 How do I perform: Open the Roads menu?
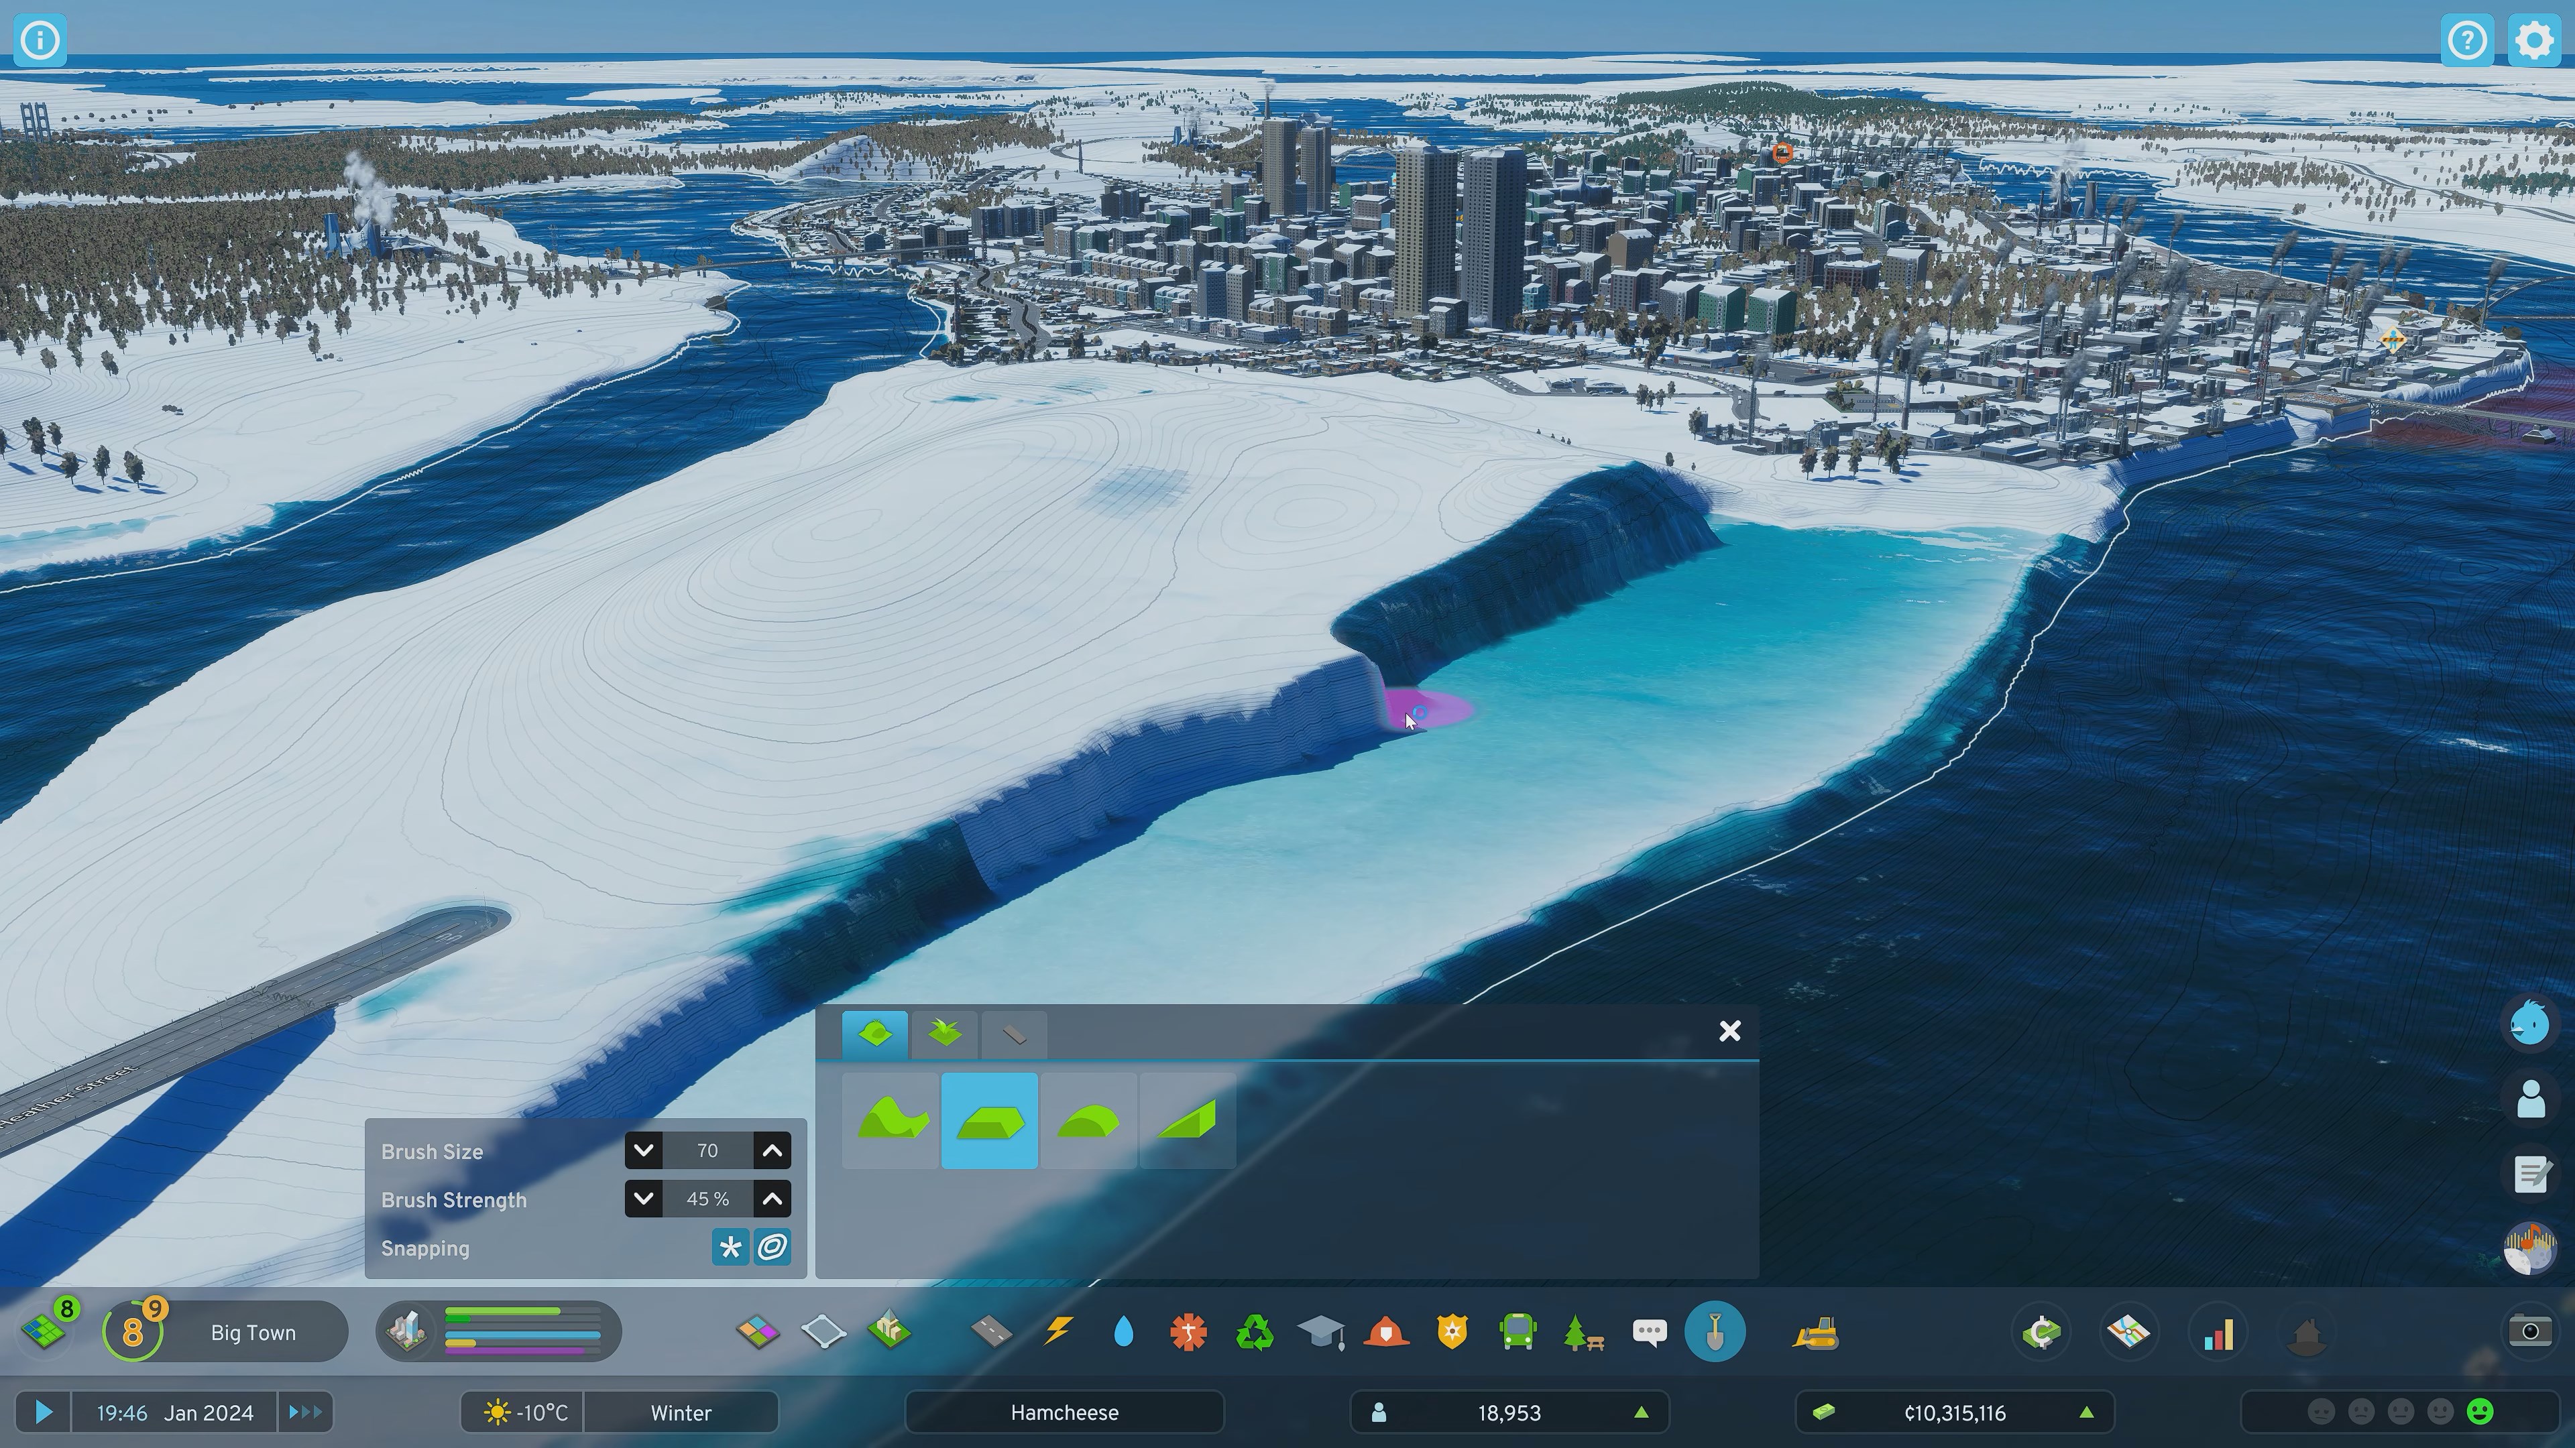(990, 1331)
